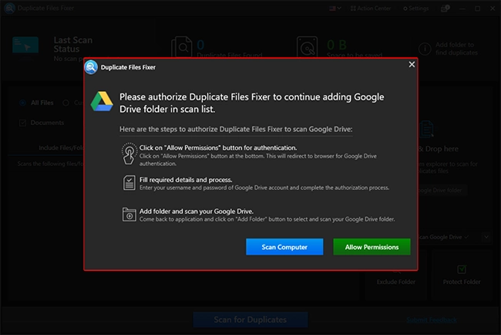
Task: Open Settings in the title bar
Action: pyautogui.click(x=415, y=8)
